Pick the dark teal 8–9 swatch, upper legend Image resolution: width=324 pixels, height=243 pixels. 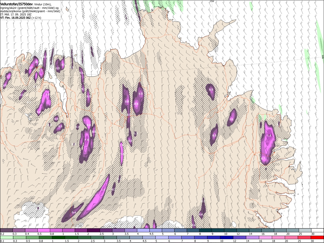(206, 230)
